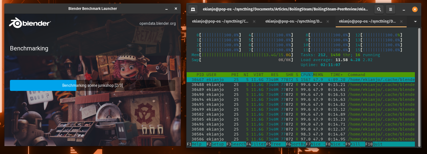The image size is (427, 154).
Task: Select process row PID 30499
Action: click(301, 109)
